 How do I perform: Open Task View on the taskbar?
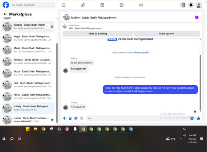[x=19, y=139]
